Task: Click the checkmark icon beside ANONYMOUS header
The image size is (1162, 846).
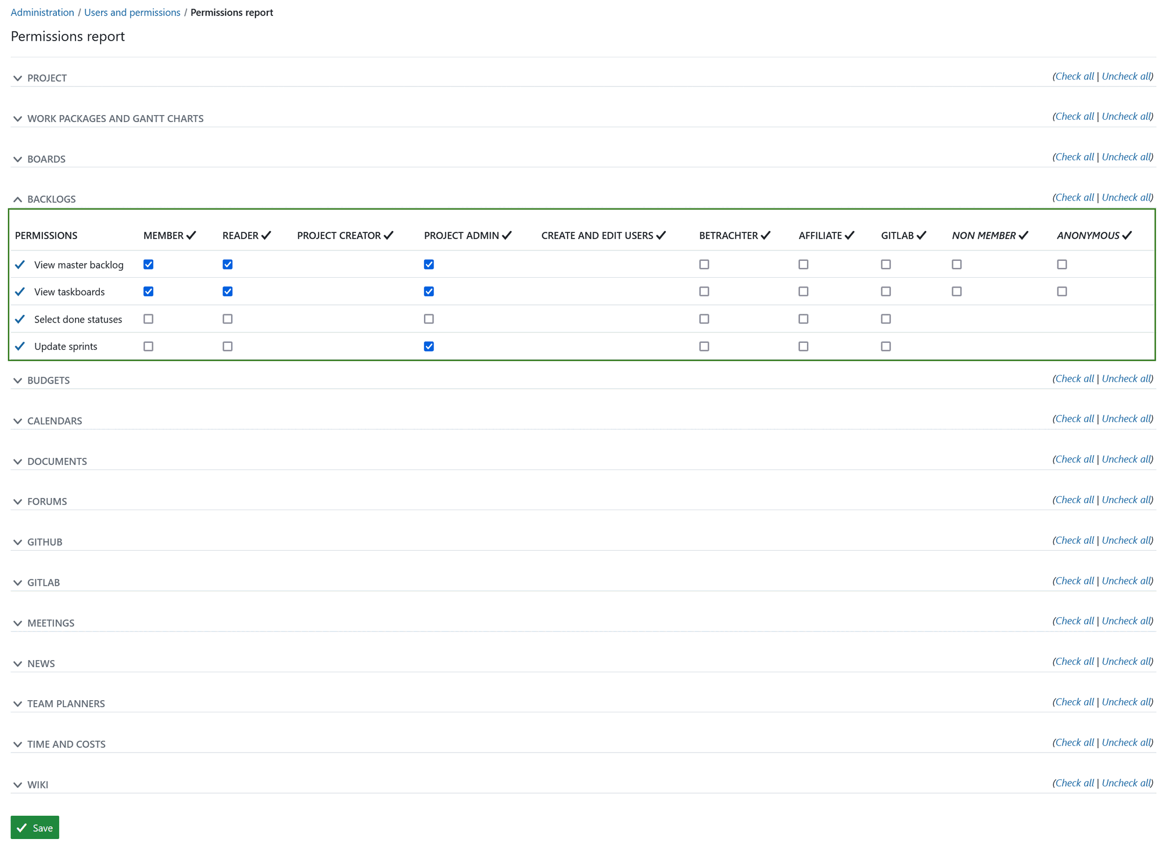Action: (1127, 235)
